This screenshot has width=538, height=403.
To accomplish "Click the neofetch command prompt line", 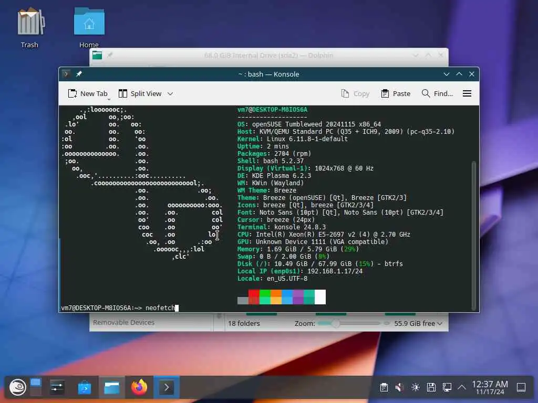I will tap(120, 307).
